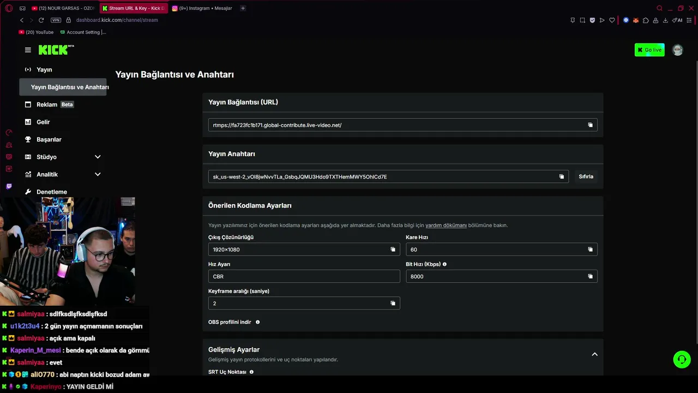Click the green Go live button
698x393 pixels.
[649, 50]
